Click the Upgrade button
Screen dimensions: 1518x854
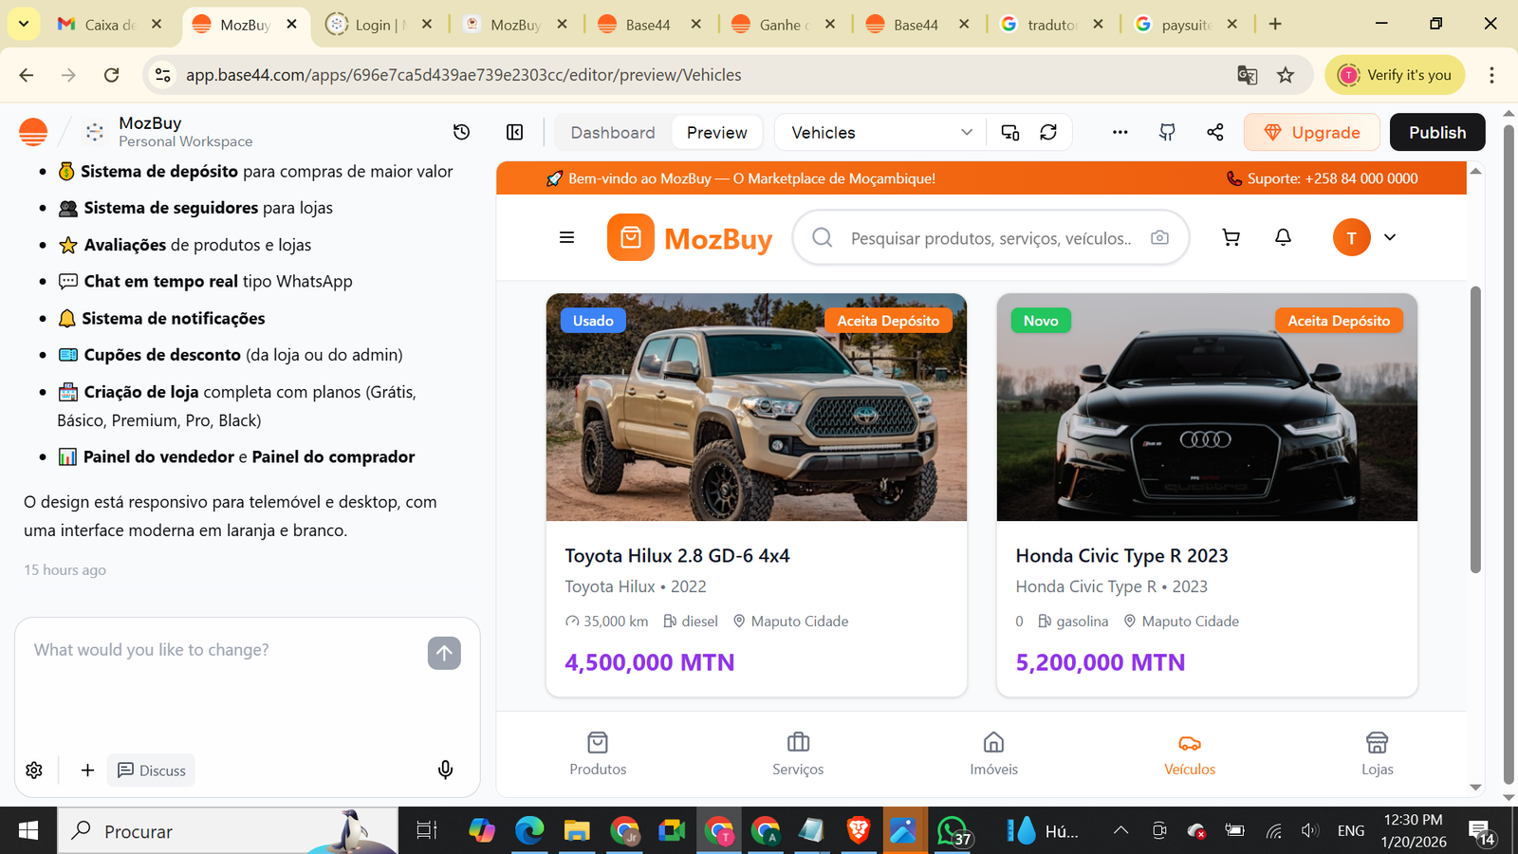point(1313,133)
